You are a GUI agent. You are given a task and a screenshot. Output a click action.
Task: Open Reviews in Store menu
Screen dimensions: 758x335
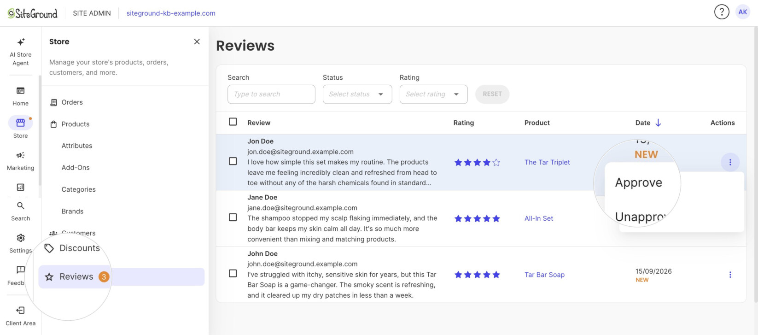click(122, 276)
